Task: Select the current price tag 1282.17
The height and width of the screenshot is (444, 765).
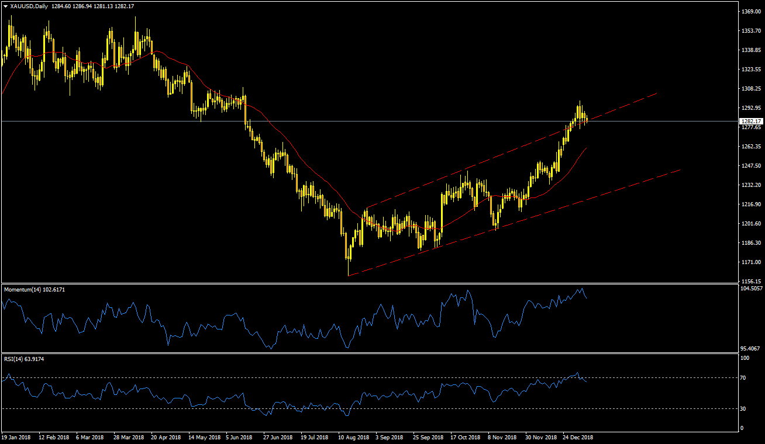Action: click(x=749, y=122)
